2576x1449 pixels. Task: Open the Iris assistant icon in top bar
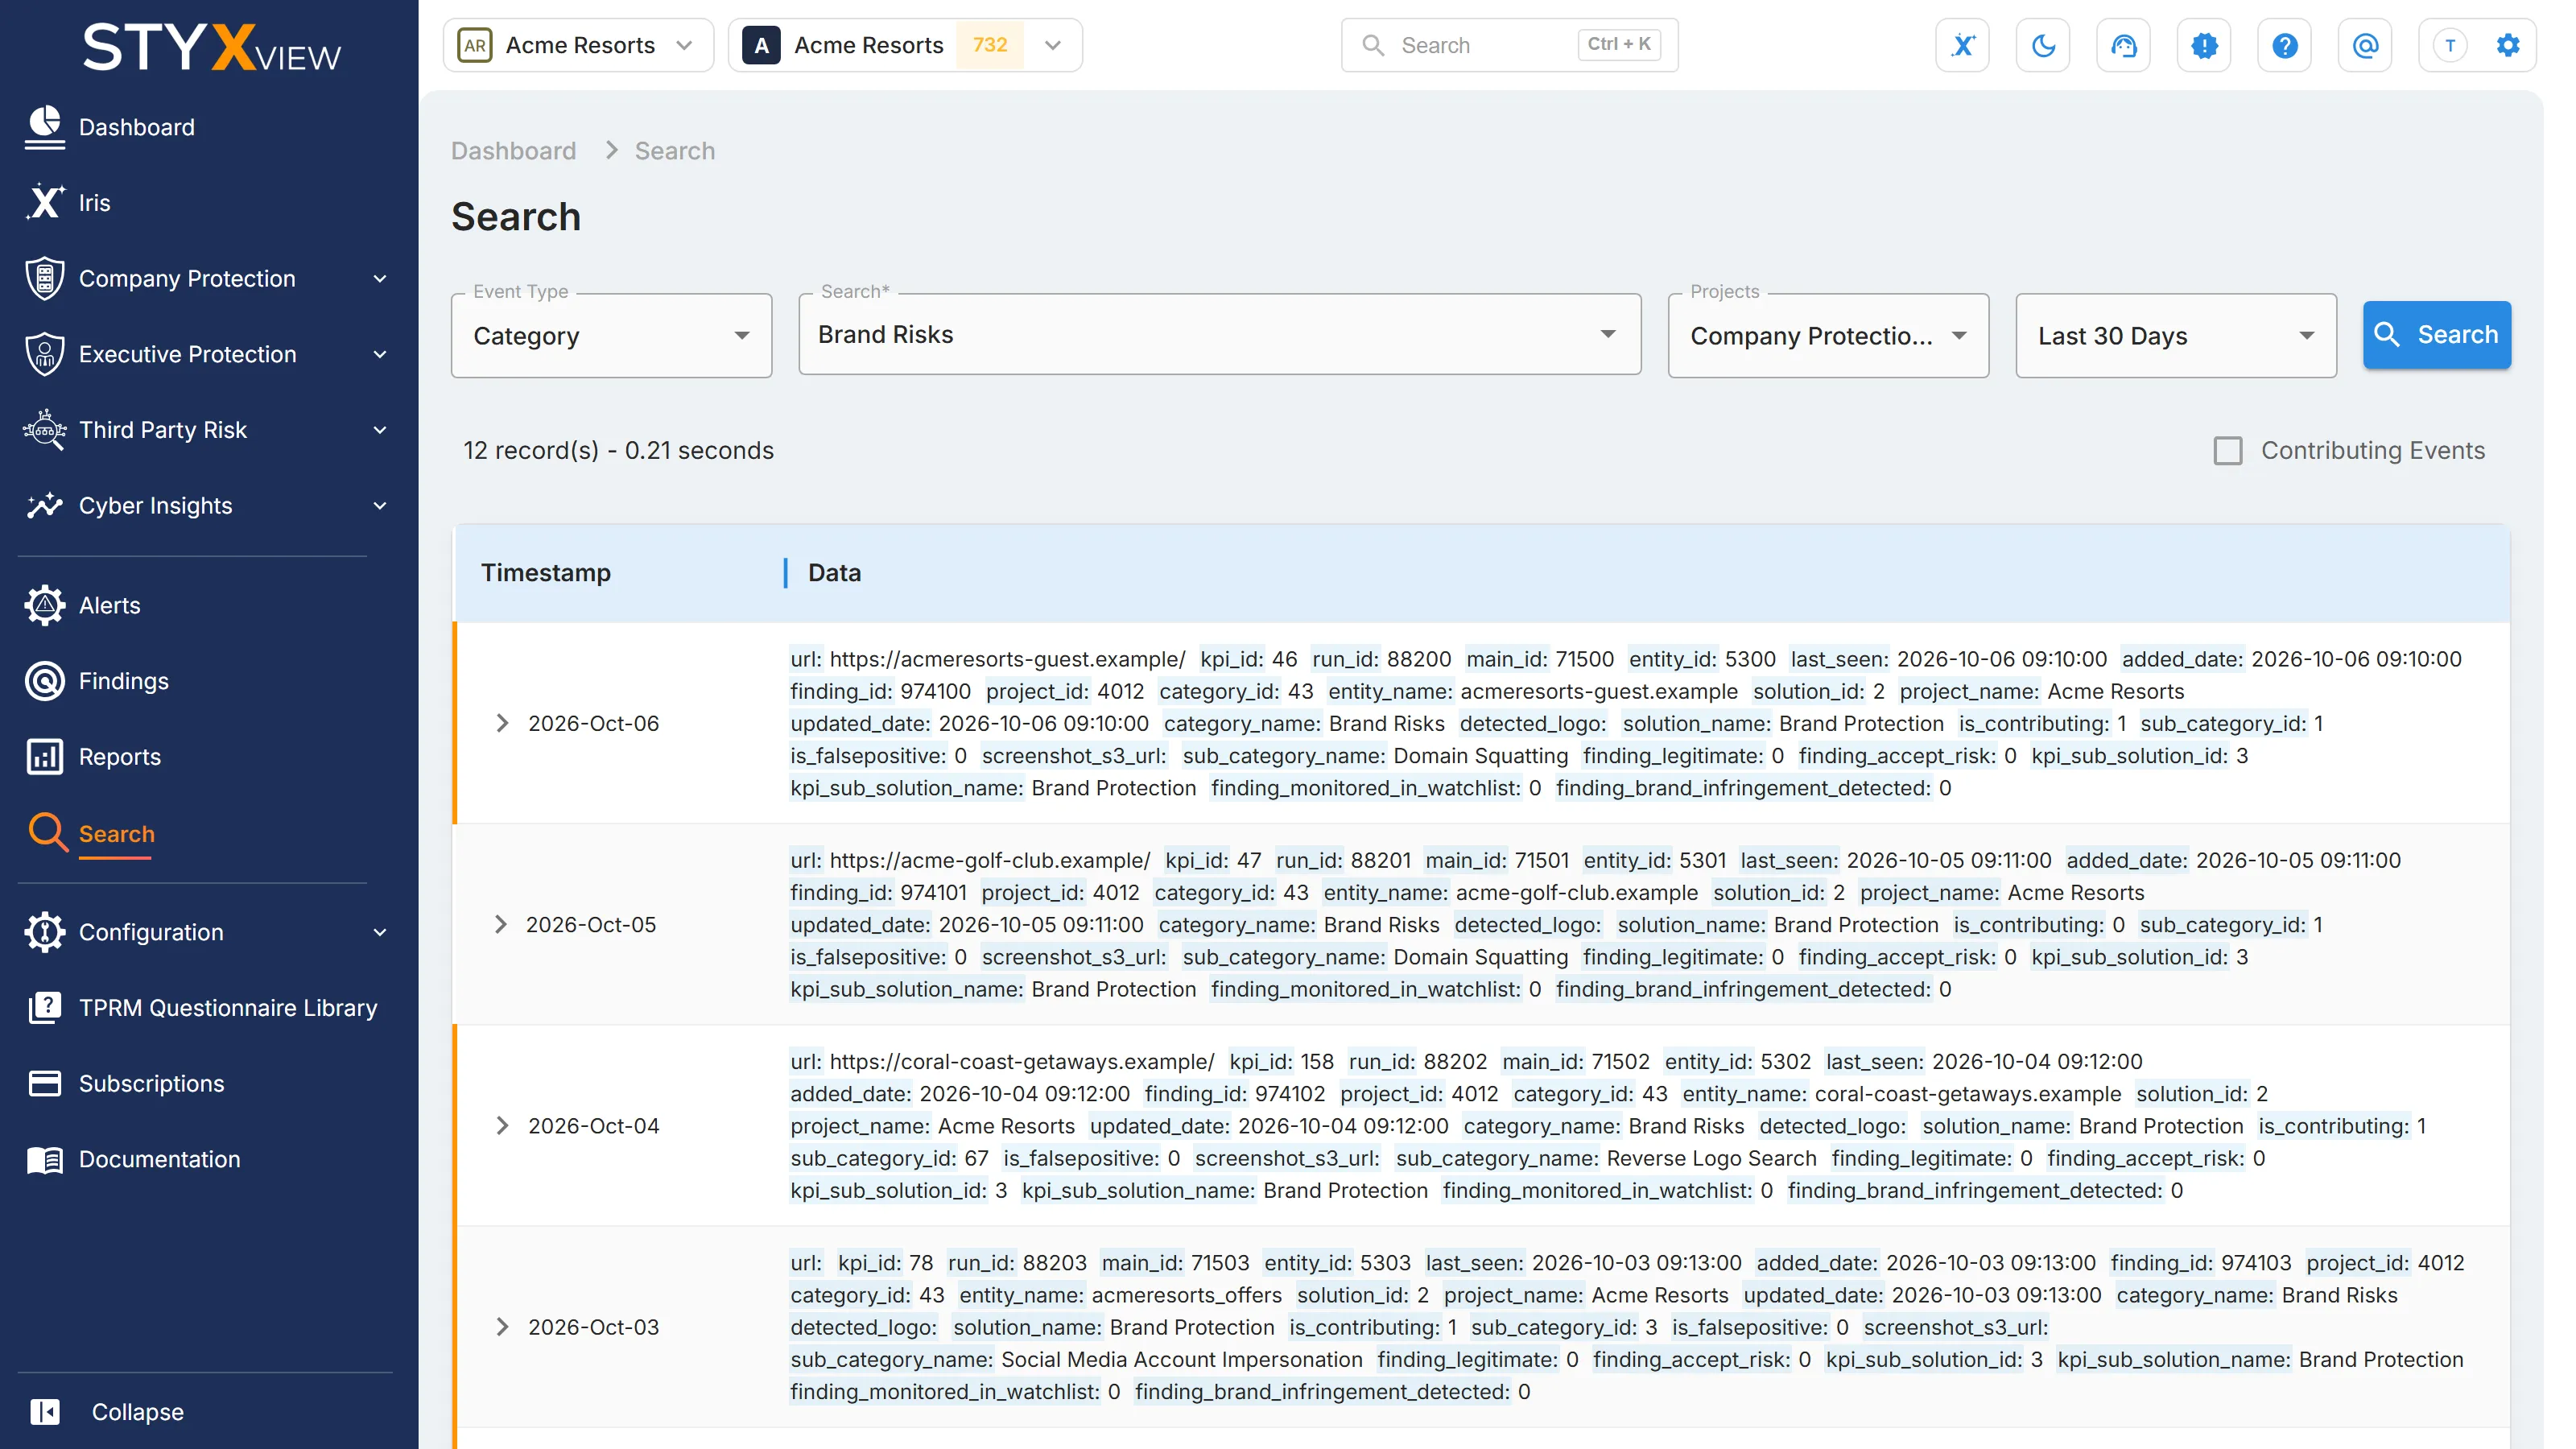click(x=1962, y=45)
